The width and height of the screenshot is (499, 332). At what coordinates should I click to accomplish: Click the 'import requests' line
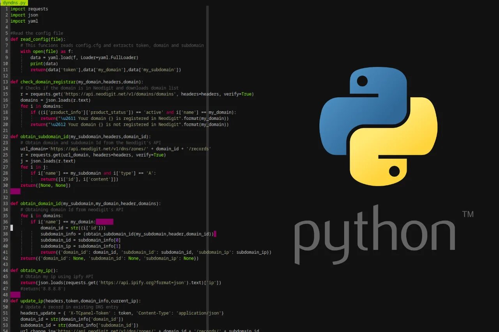pos(29,9)
